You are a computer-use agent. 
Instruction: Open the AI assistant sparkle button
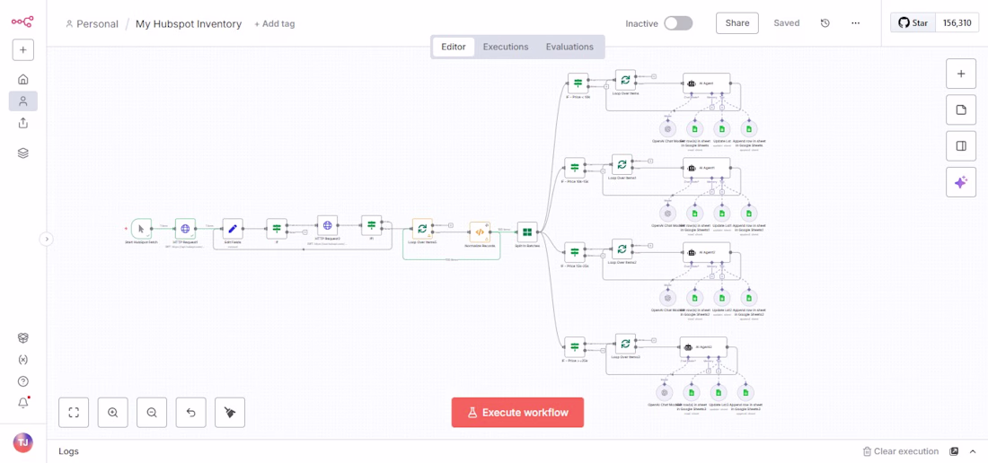click(960, 183)
